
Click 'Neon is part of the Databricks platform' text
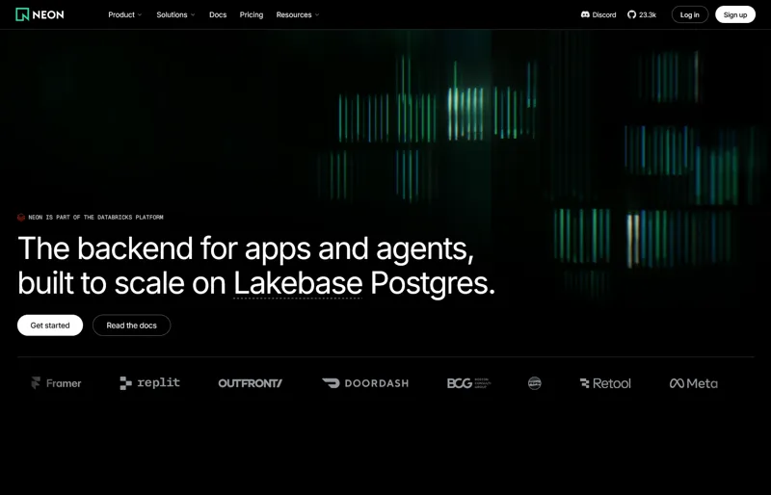pyautogui.click(x=95, y=218)
